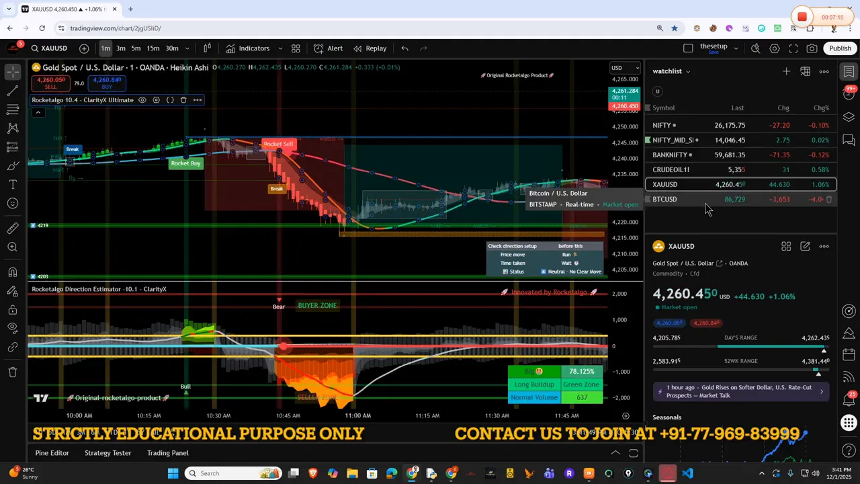Image resolution: width=860 pixels, height=484 pixels.
Task: Collapse the indicator legend with the chevron
Action: tap(38, 112)
